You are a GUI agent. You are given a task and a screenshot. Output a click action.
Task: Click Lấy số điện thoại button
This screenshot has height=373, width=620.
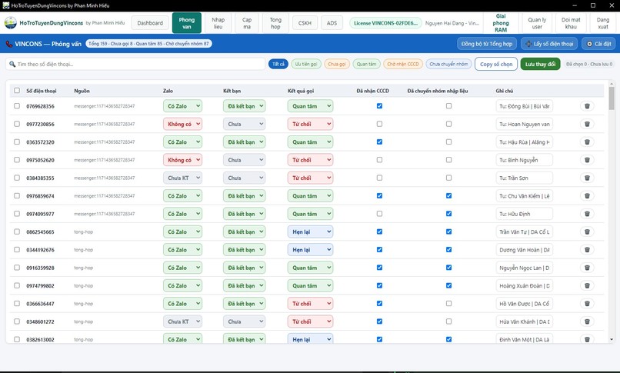549,44
